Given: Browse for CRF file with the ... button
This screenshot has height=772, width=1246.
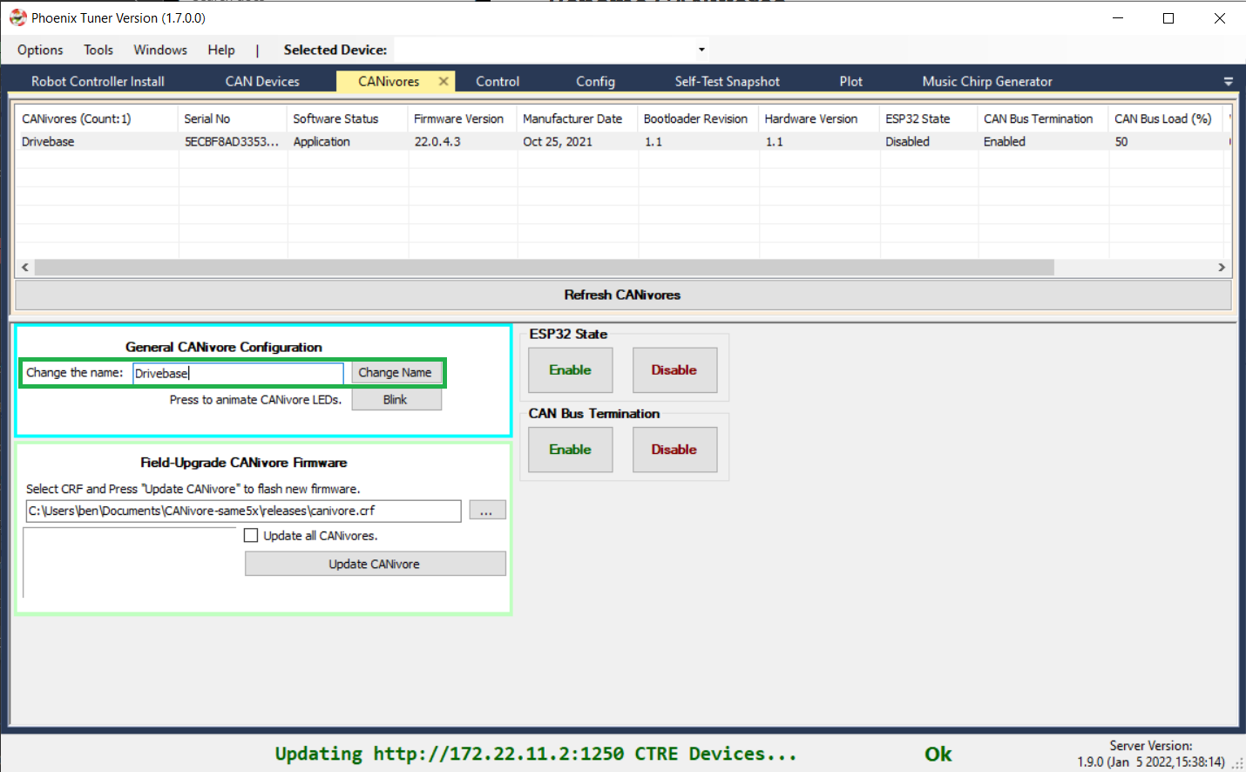Looking at the screenshot, I should 487,511.
